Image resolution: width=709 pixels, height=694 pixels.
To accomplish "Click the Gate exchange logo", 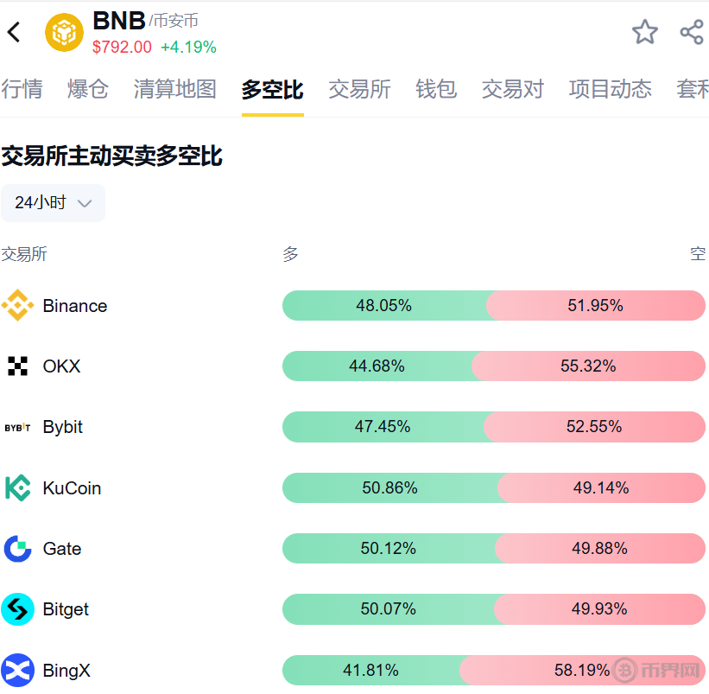I will point(17,549).
